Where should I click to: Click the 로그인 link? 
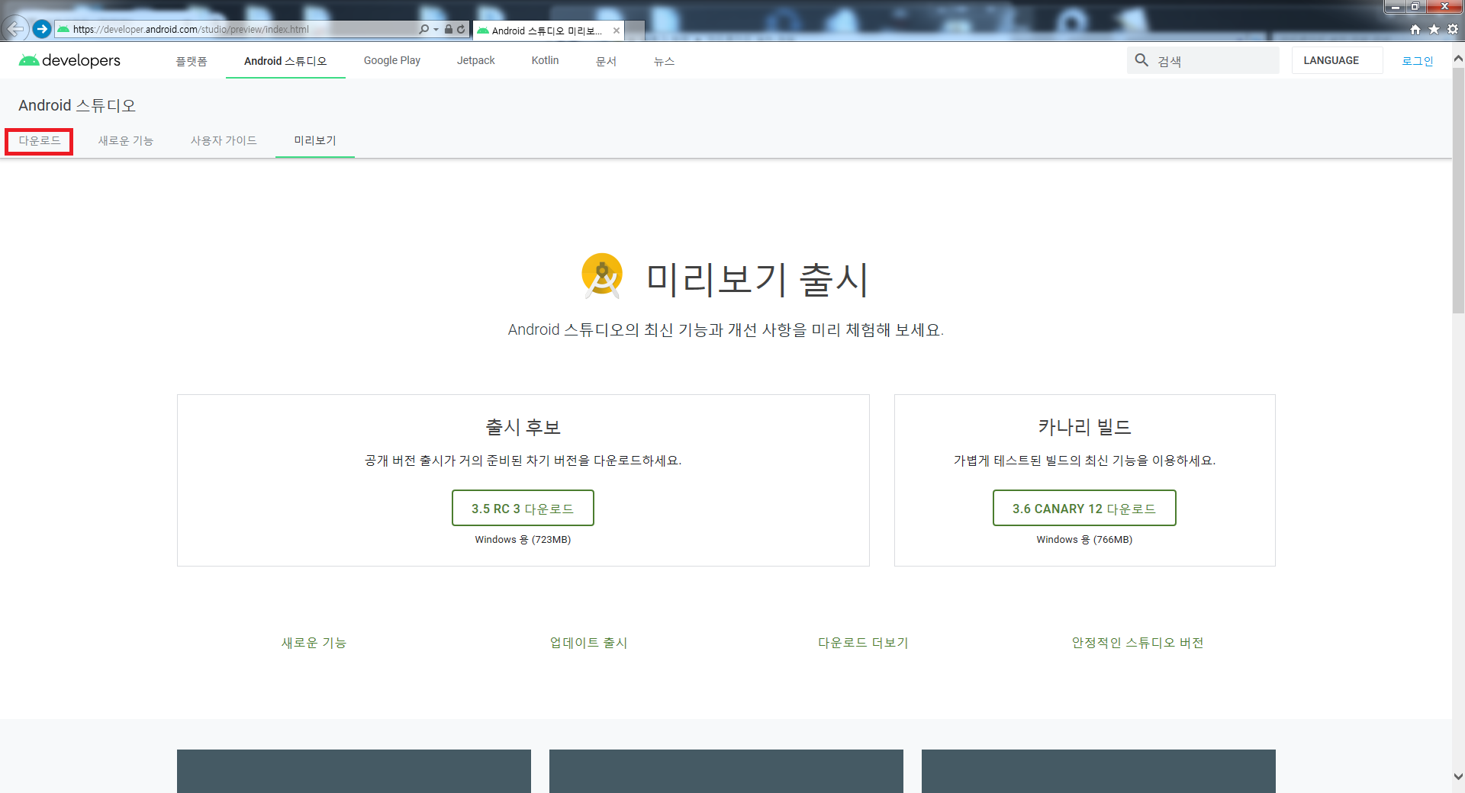click(1418, 61)
